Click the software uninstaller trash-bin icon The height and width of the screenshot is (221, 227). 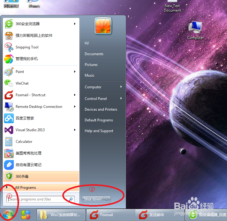(x=9, y=36)
